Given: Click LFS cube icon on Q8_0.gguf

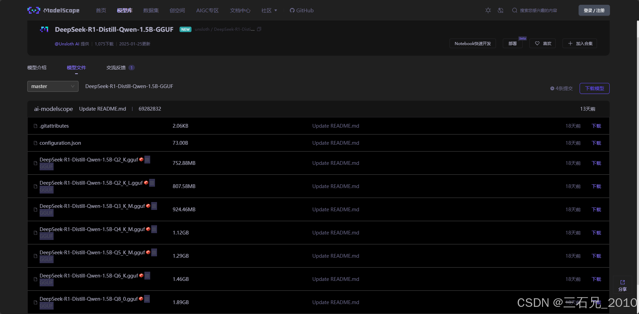Looking at the screenshot, I should coord(141,299).
